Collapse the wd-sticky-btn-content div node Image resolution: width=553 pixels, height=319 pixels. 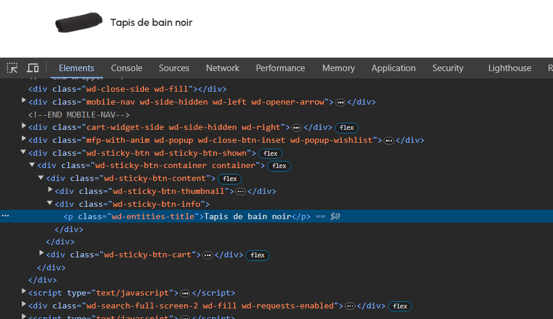(41, 177)
